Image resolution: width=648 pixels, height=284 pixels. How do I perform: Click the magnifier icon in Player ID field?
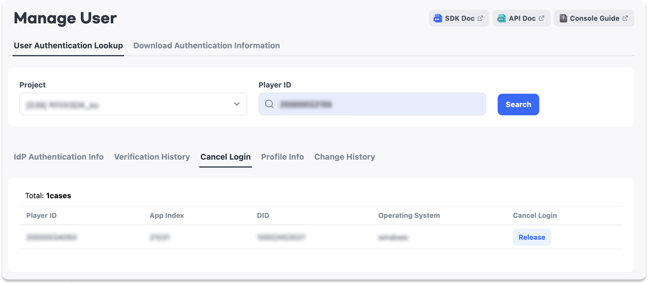[x=269, y=104]
